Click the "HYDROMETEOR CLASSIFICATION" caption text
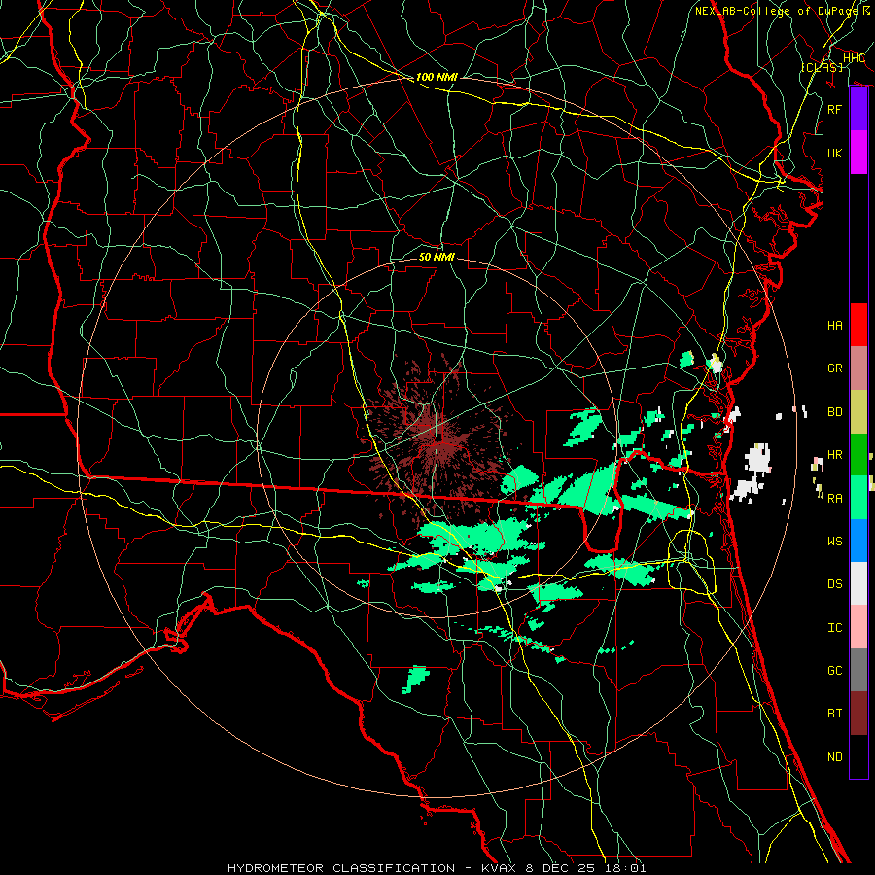This screenshot has height=875, width=875. [341, 868]
